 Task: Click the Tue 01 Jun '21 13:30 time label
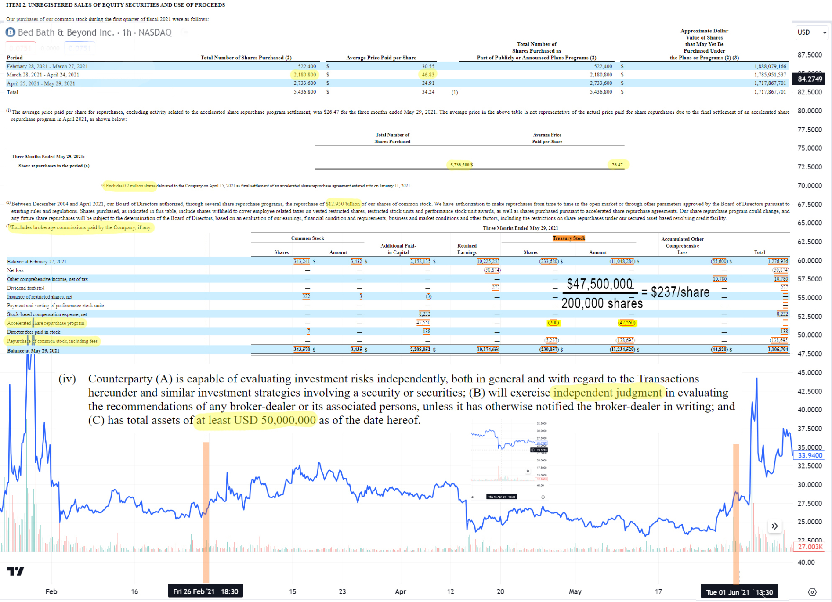pyautogui.click(x=738, y=592)
